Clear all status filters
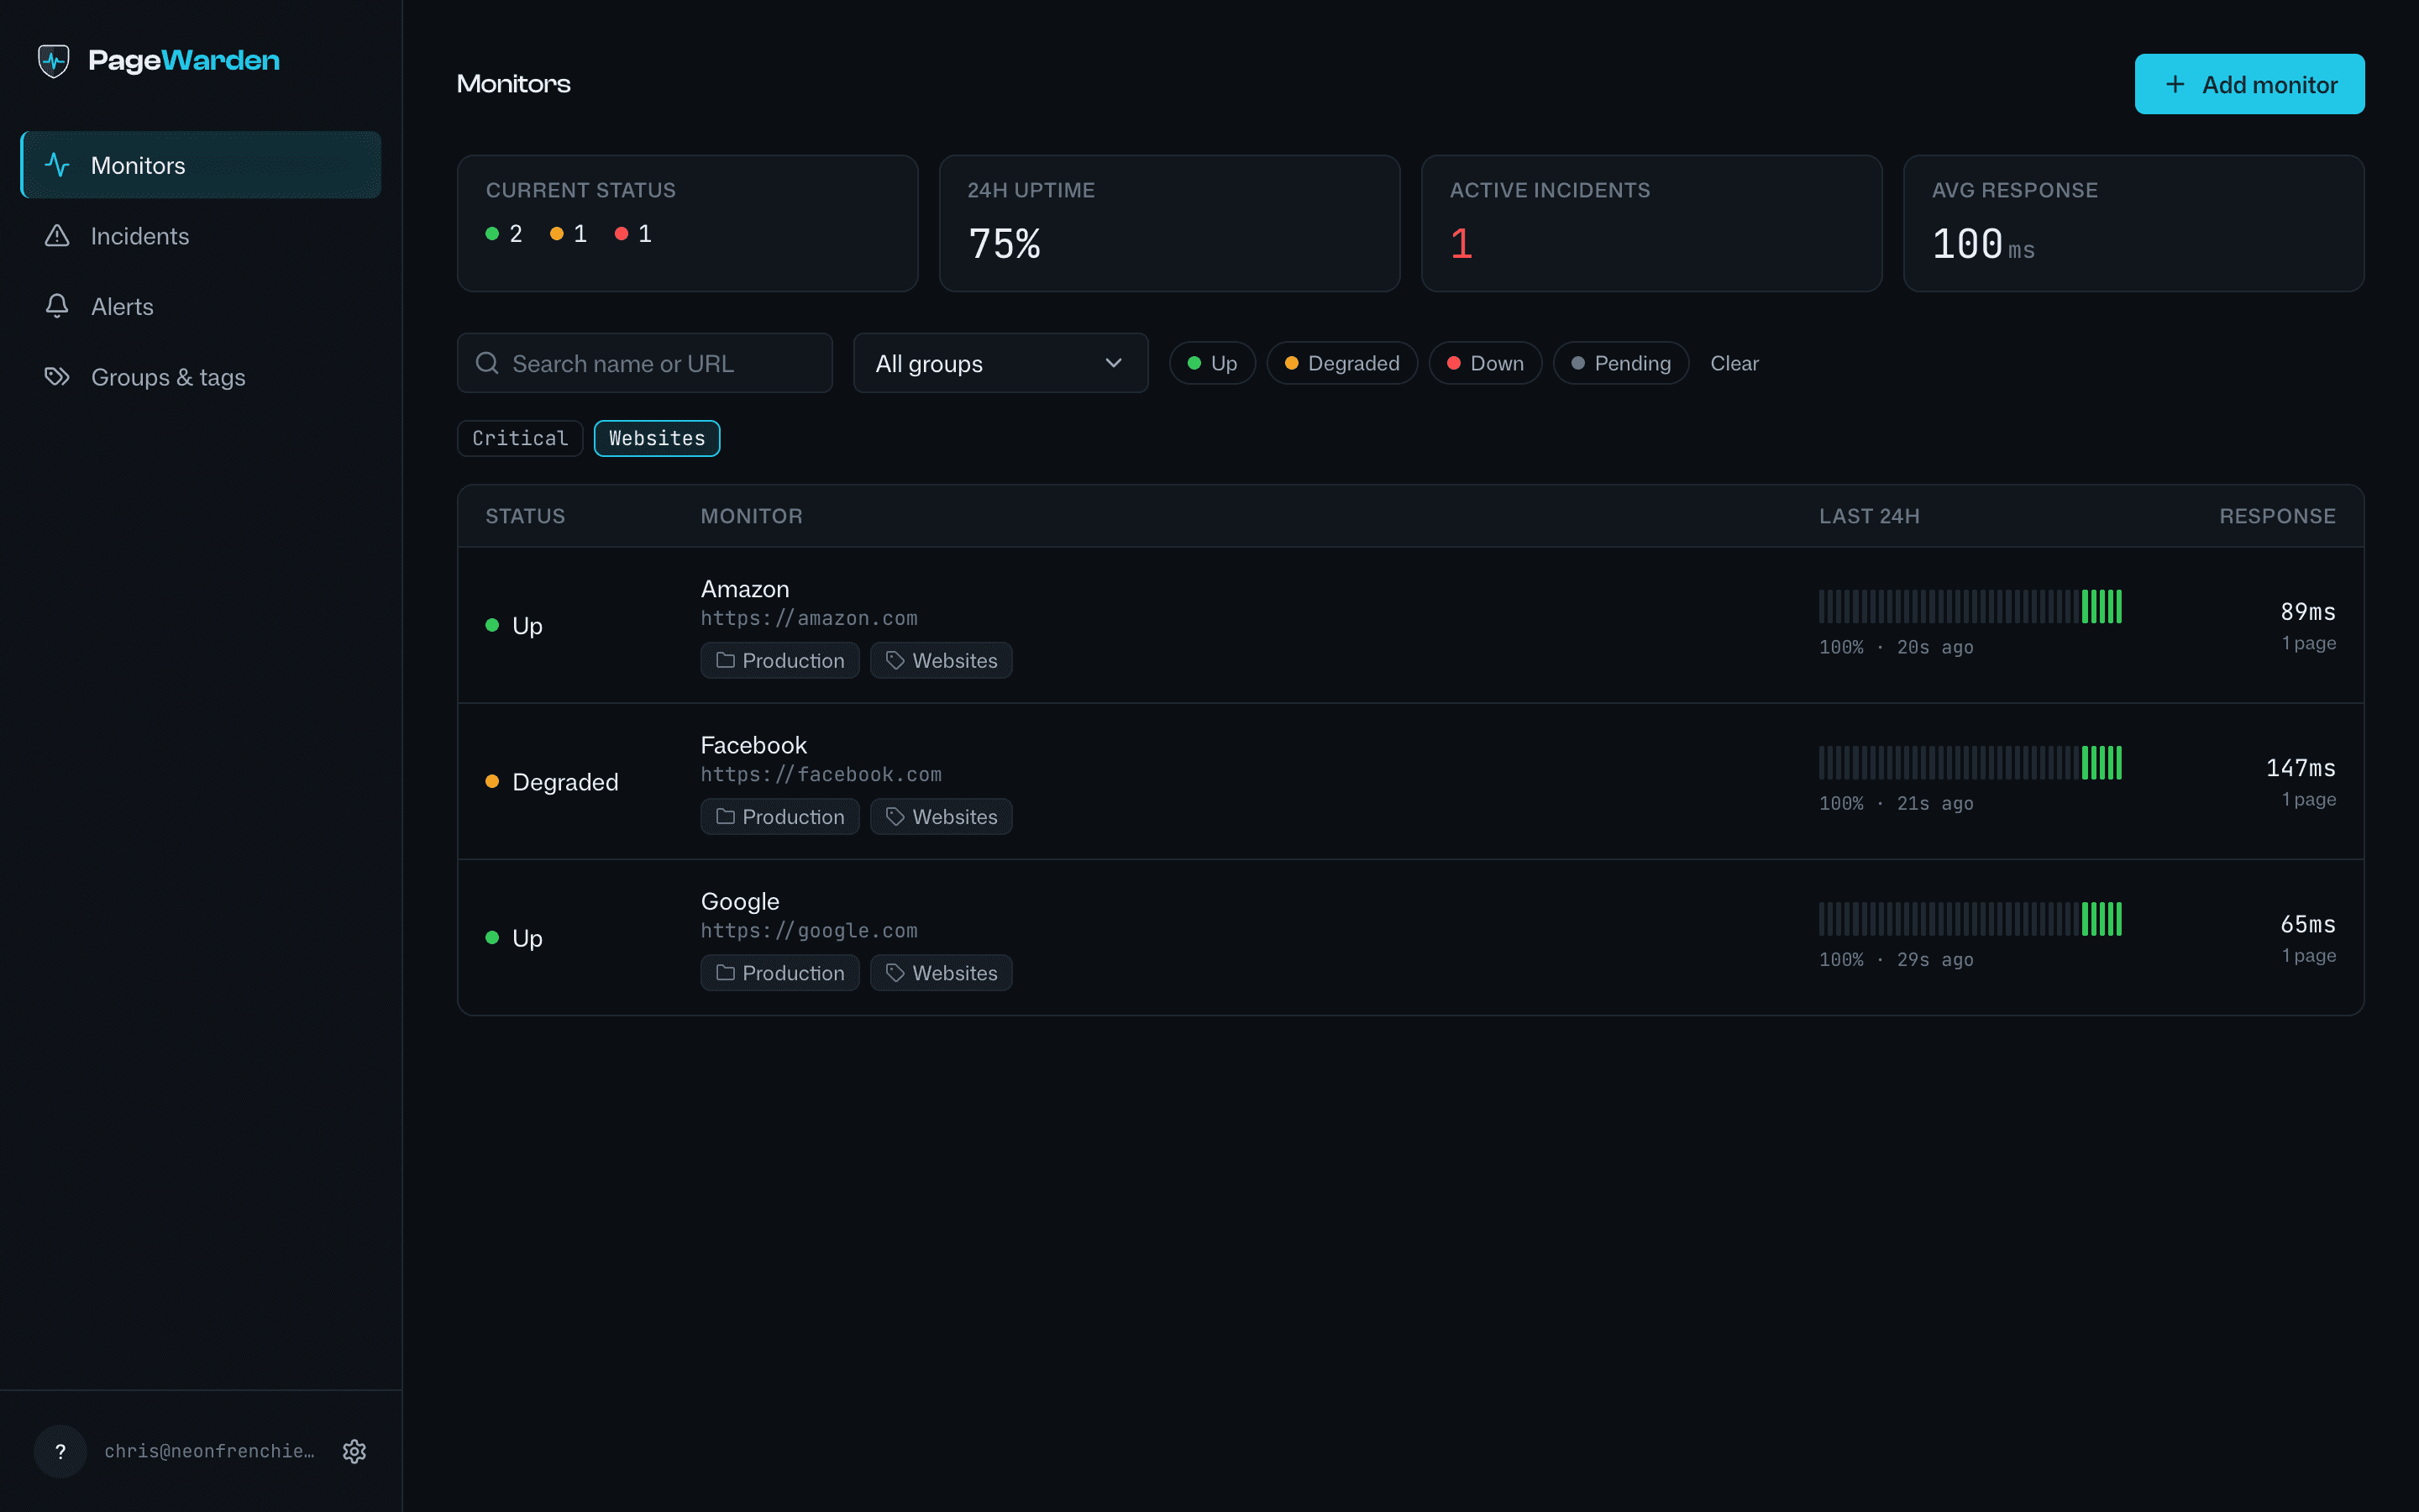2419x1512 pixels. (x=1734, y=363)
